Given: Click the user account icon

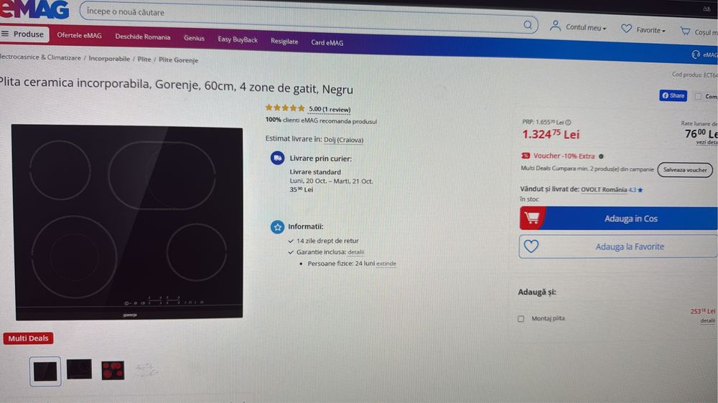Looking at the screenshot, I should [x=555, y=26].
